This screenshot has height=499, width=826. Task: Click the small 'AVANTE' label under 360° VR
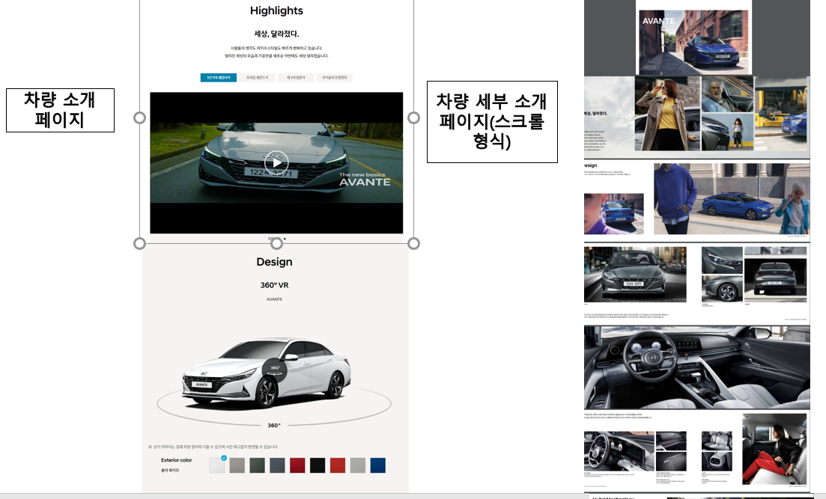[274, 299]
